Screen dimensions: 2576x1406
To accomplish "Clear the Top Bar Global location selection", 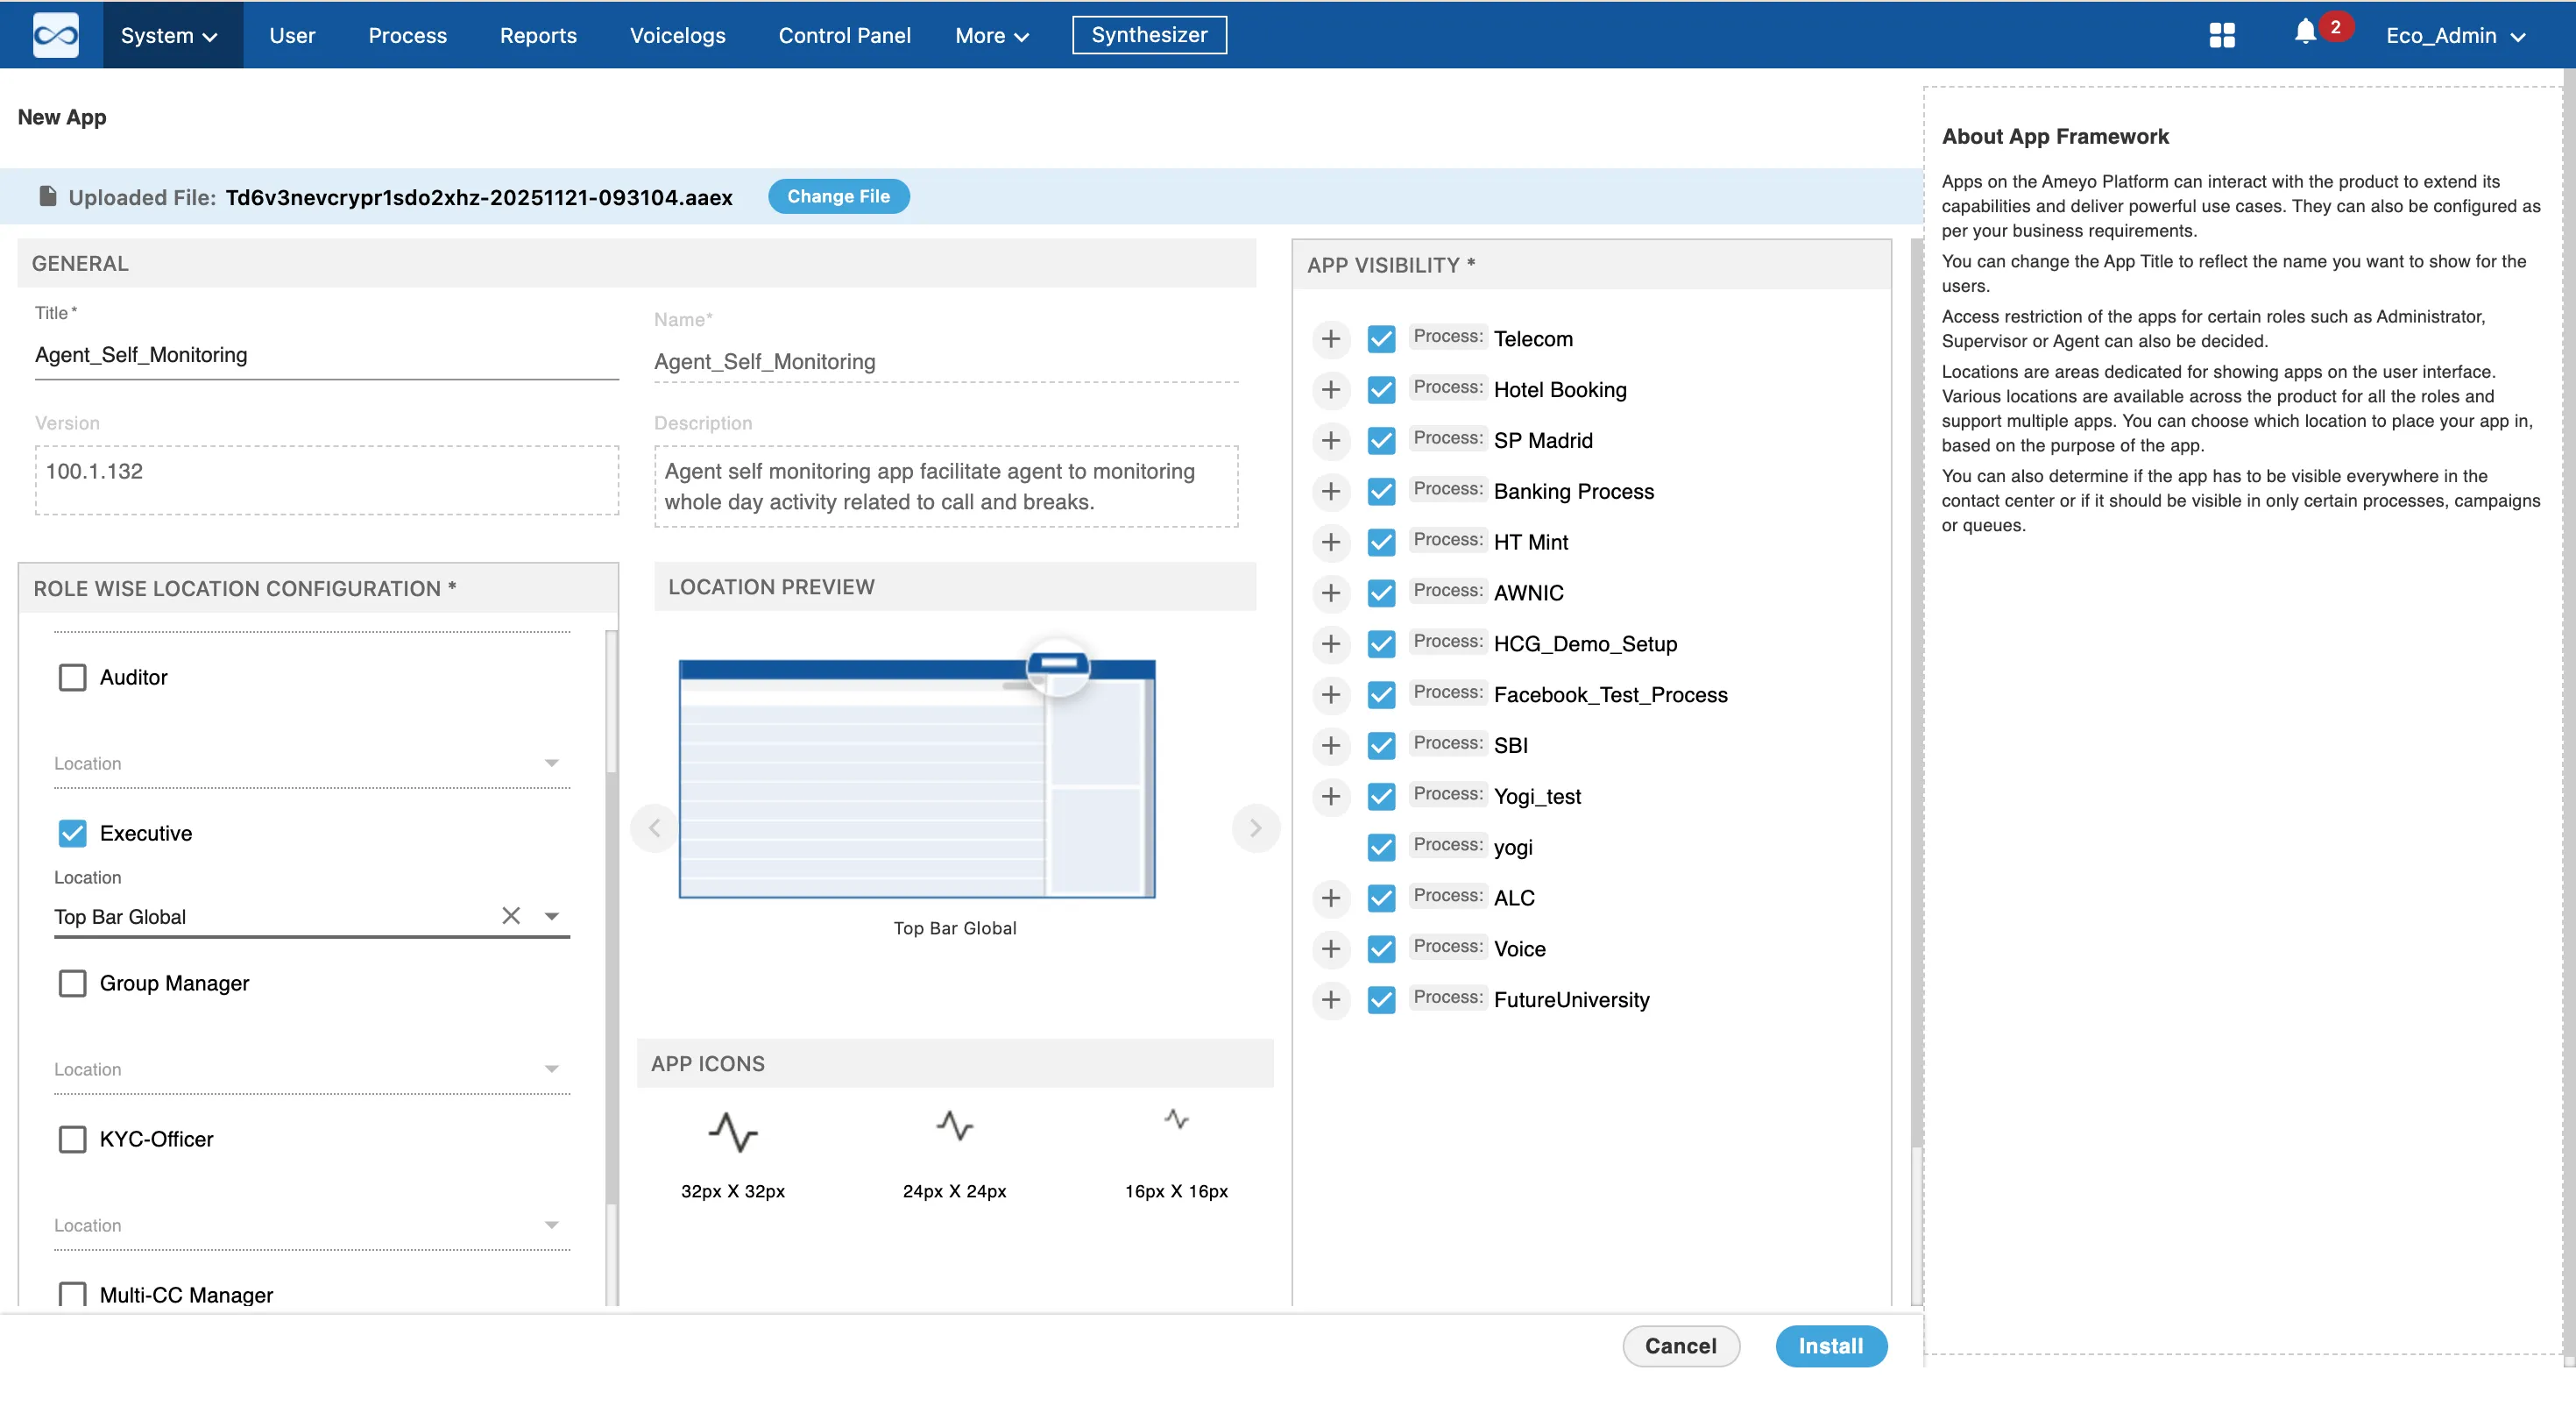I will [x=511, y=916].
